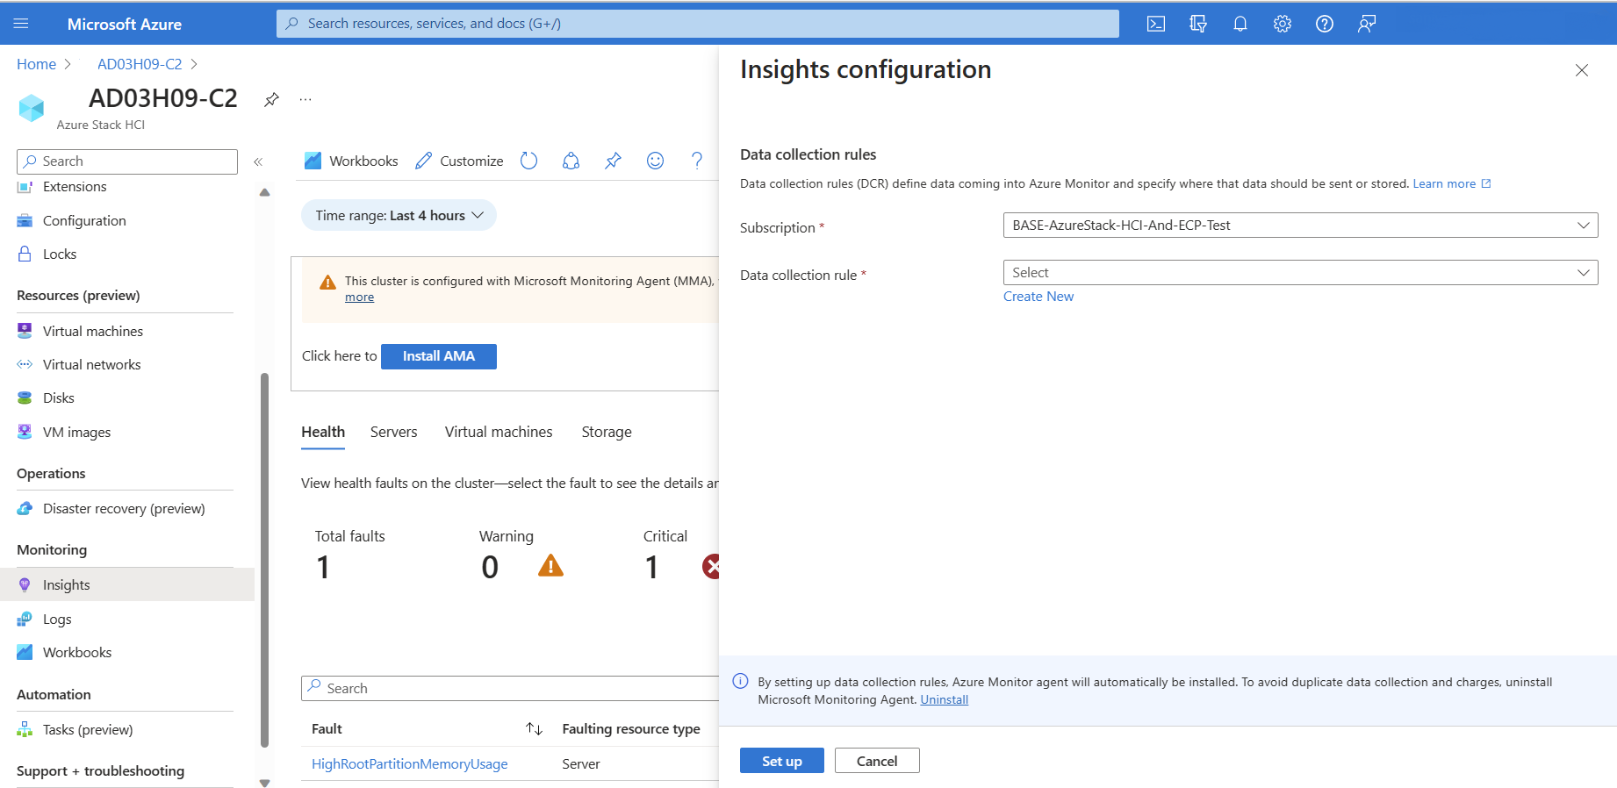Open the Data collection rule dropdown

click(1300, 273)
